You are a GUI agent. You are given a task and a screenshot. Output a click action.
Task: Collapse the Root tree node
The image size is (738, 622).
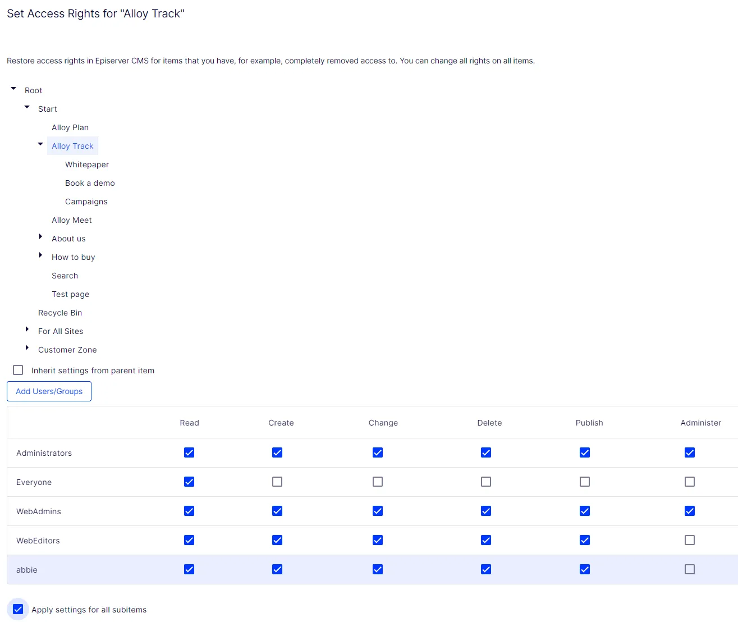click(x=13, y=89)
